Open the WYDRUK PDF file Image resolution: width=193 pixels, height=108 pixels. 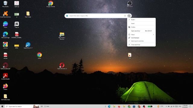point(17,35)
